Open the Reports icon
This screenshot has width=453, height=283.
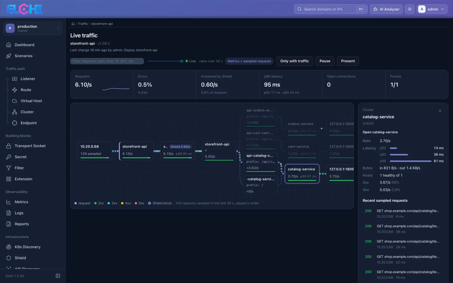pos(9,224)
